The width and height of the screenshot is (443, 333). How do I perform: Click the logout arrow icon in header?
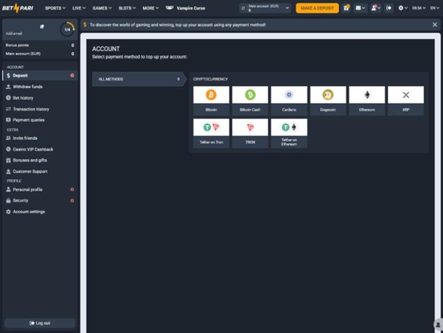pyautogui.click(x=389, y=8)
